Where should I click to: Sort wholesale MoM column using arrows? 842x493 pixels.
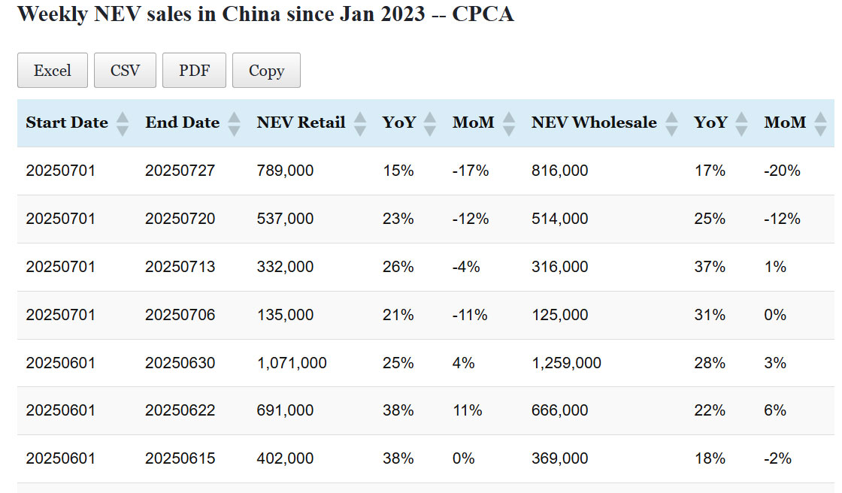click(820, 123)
